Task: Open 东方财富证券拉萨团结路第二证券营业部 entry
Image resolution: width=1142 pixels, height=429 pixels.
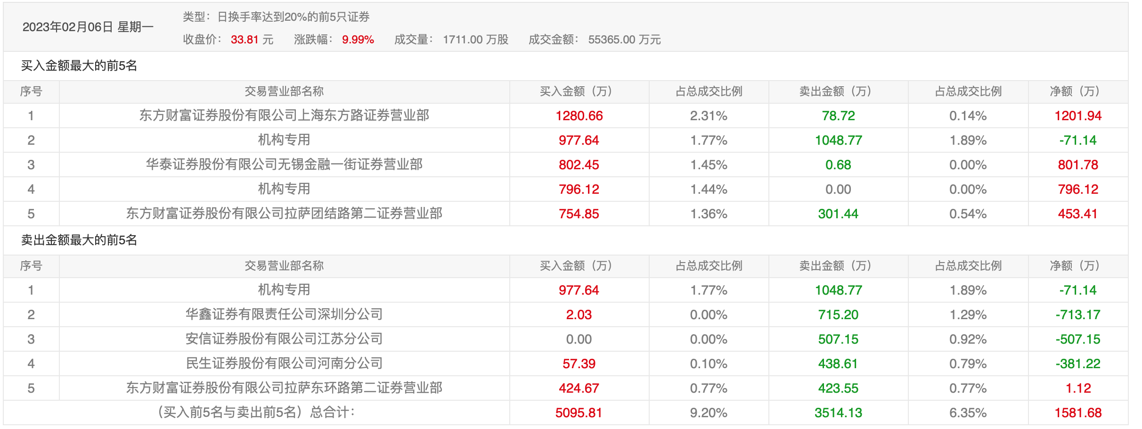Action: pyautogui.click(x=284, y=214)
